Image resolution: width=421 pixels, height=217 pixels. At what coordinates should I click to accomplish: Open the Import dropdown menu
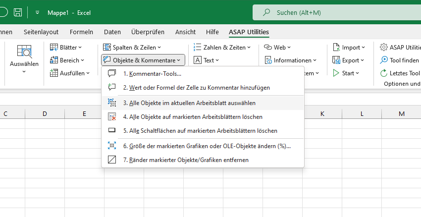click(349, 47)
